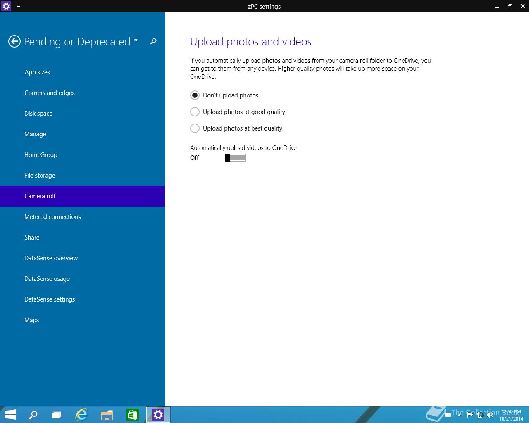This screenshot has height=423, width=529.
Task: Launch Internet Explorer from the taskbar
Action: click(81, 415)
